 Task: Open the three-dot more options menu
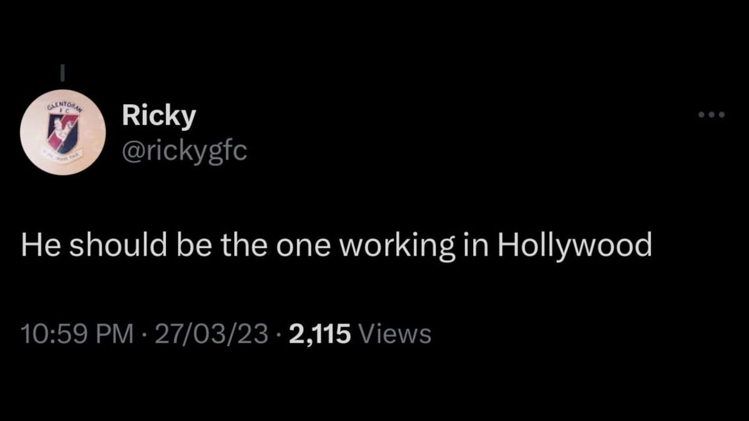click(x=712, y=115)
